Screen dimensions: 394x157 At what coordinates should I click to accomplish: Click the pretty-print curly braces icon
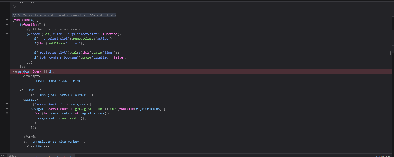[x=2, y=156]
